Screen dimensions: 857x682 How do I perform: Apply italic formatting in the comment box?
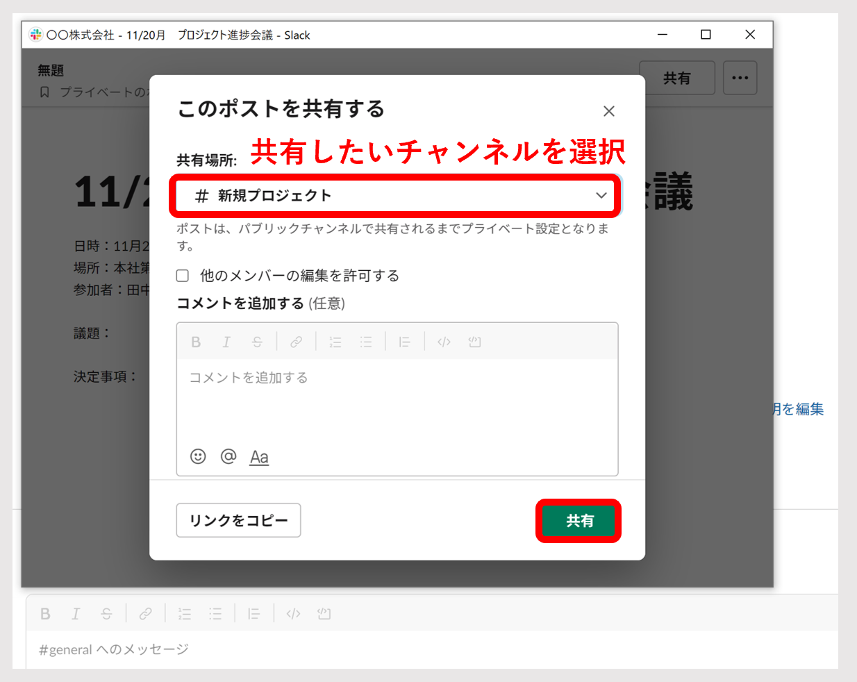point(226,341)
